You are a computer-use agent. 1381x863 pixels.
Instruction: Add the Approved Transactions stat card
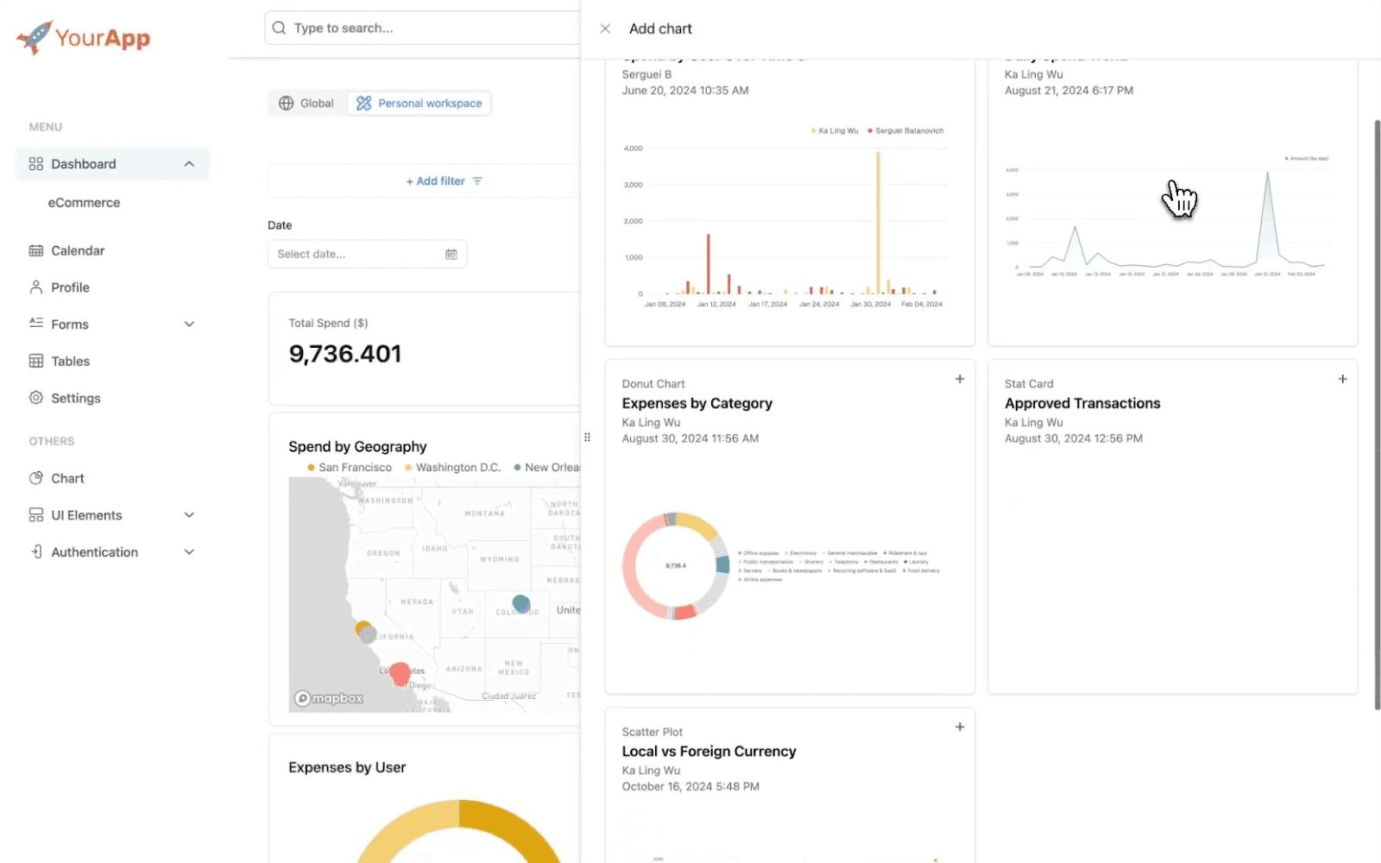coord(1342,379)
